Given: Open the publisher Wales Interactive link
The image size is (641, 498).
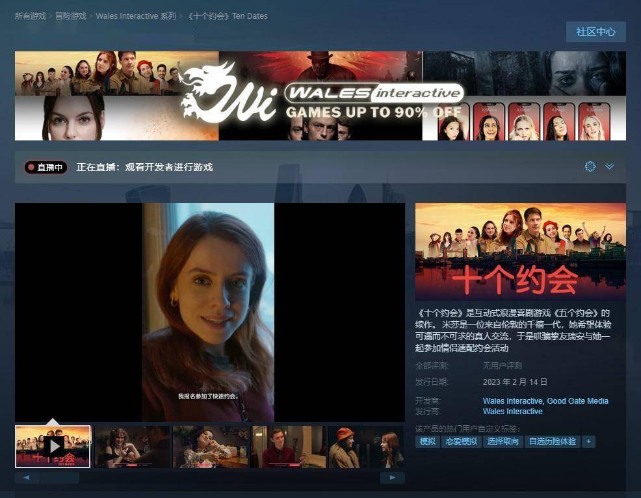Looking at the screenshot, I should 513,412.
